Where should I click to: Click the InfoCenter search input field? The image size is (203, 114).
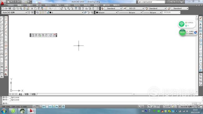(x=151, y=2)
